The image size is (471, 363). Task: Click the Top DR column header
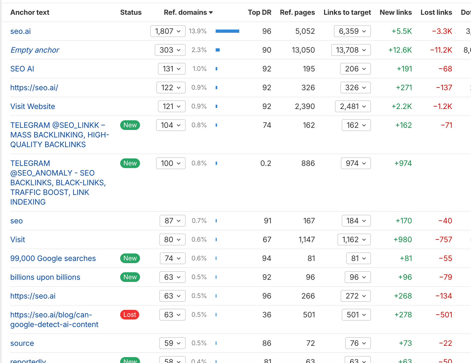pyautogui.click(x=259, y=12)
